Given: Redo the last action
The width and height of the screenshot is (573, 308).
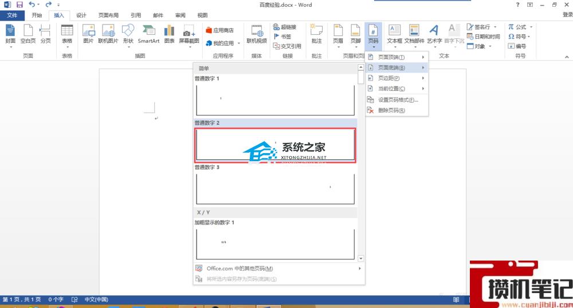Looking at the screenshot, I should click(x=48, y=5).
